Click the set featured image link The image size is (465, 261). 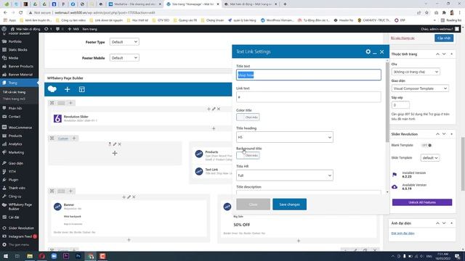(403, 233)
